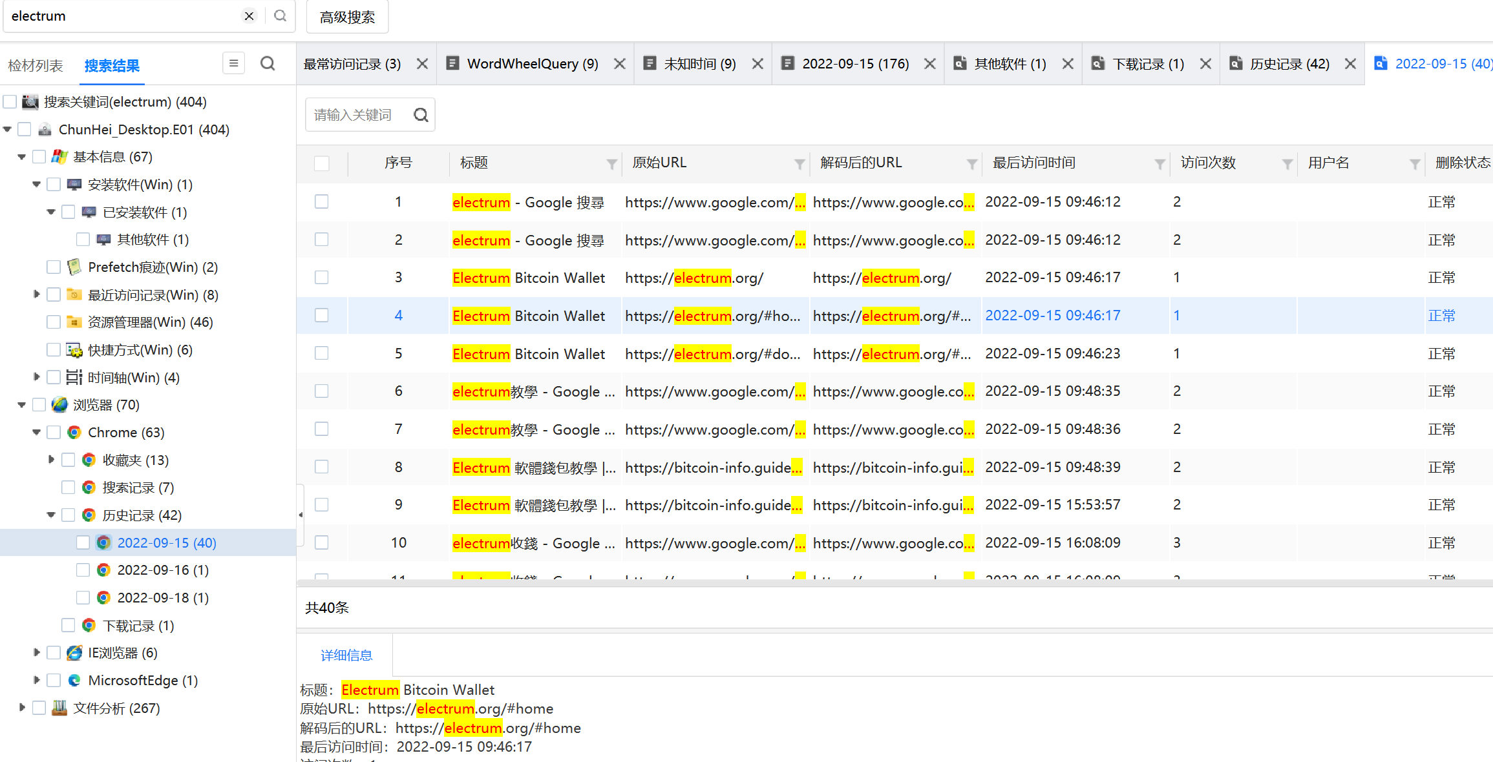Open the 最后访问时间 column filter
Viewport: 1493px width, 762px height.
tap(1159, 164)
